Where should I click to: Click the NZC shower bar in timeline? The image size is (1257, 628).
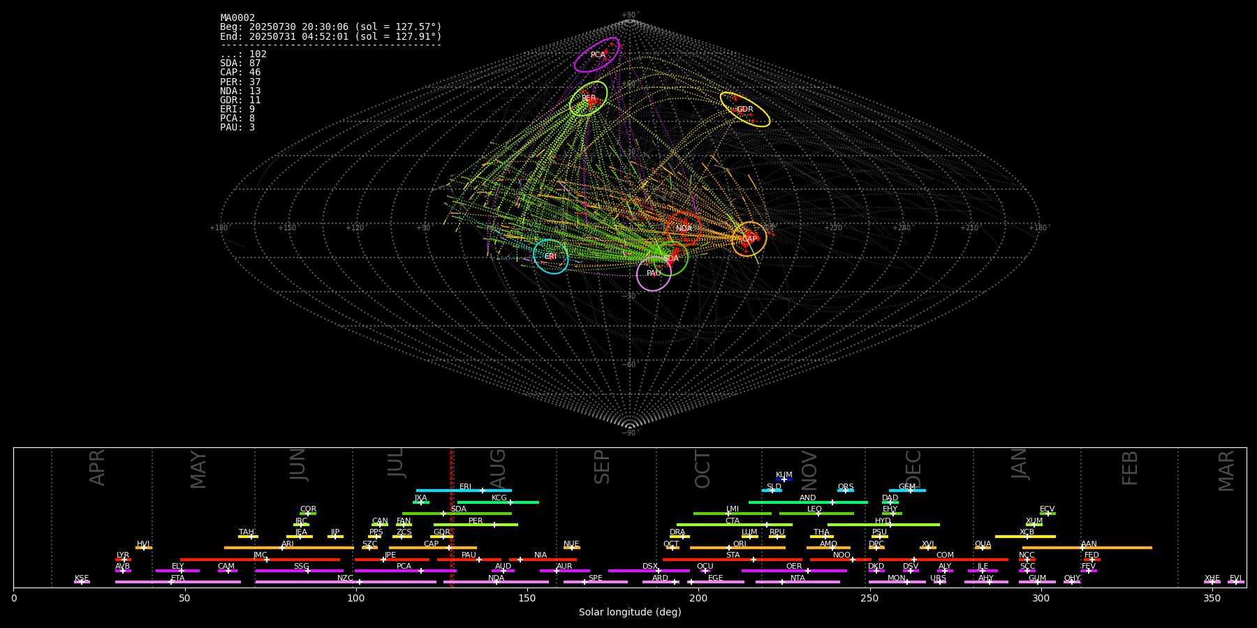click(346, 582)
